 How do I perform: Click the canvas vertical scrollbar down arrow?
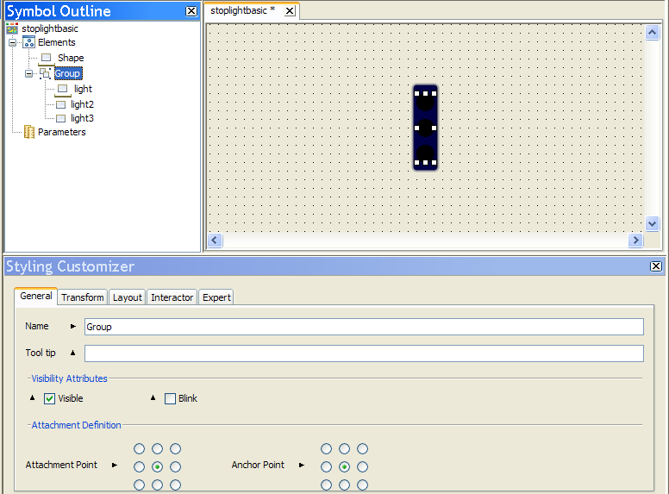tap(653, 223)
